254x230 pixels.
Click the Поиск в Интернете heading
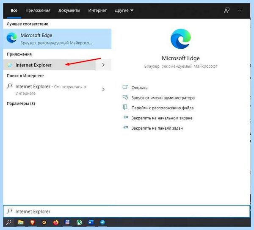25,76
